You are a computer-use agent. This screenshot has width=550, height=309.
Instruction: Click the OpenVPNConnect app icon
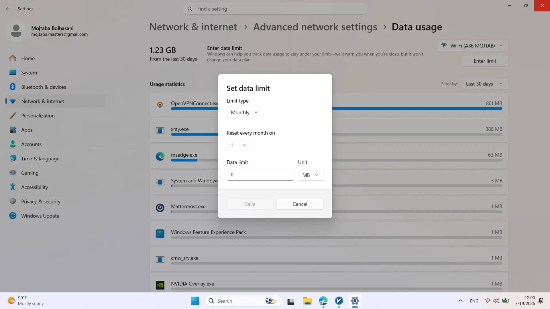tap(160, 105)
